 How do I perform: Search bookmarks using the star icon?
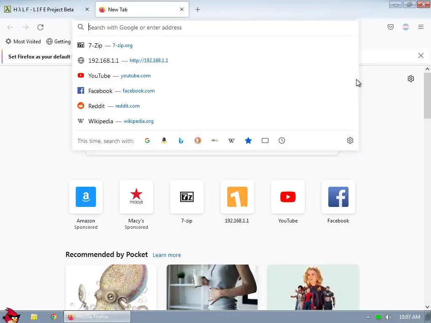coord(248,140)
